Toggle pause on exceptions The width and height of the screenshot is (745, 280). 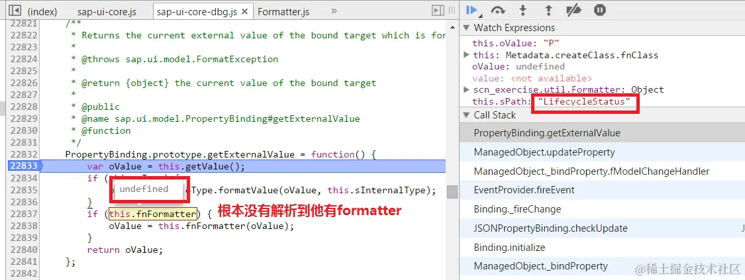(599, 10)
